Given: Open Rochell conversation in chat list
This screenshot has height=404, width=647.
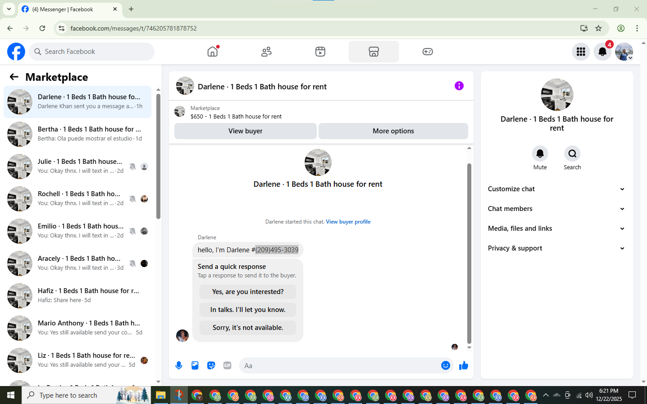Looking at the screenshot, I should coord(77,199).
